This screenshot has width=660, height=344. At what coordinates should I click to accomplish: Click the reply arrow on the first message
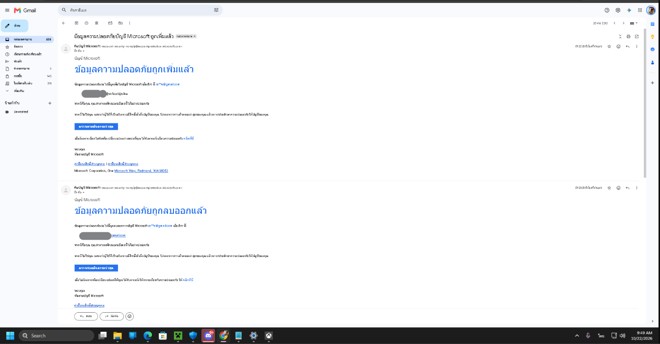coord(627,46)
